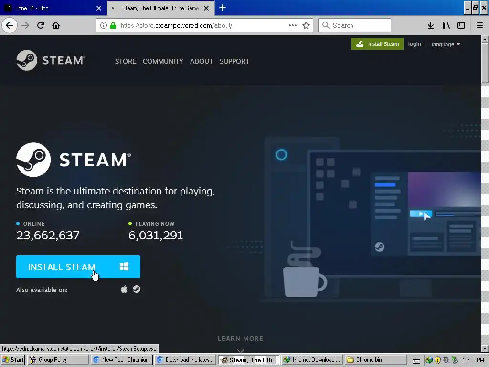The height and width of the screenshot is (367, 489).
Task: Click the online count 23,662,637
Action: pos(48,235)
